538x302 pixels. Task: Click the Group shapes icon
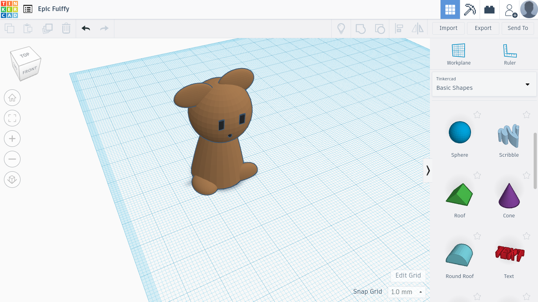[x=361, y=28]
